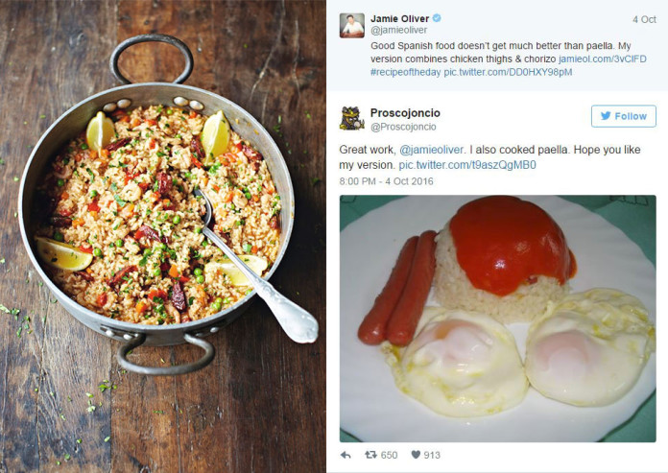668x473 pixels.
Task: Open pic.twitter.com/DD0HXY98pM link
Action: (x=508, y=72)
